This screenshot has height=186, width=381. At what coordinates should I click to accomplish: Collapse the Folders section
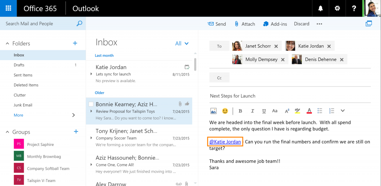(7, 43)
